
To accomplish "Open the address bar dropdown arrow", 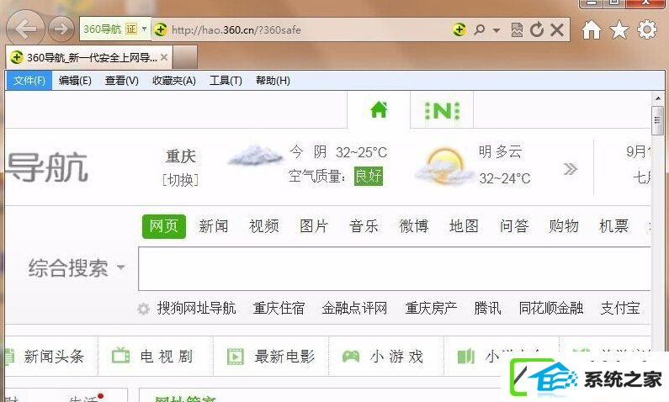I will coord(496,30).
